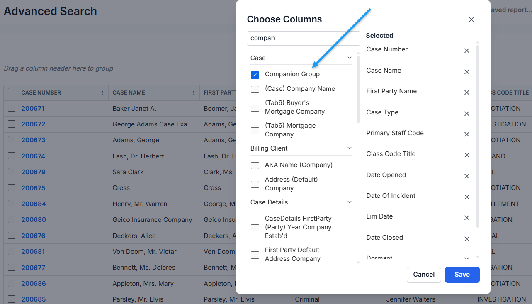Close the Choose Columns dialog
This screenshot has height=304, width=532.
[471, 19]
